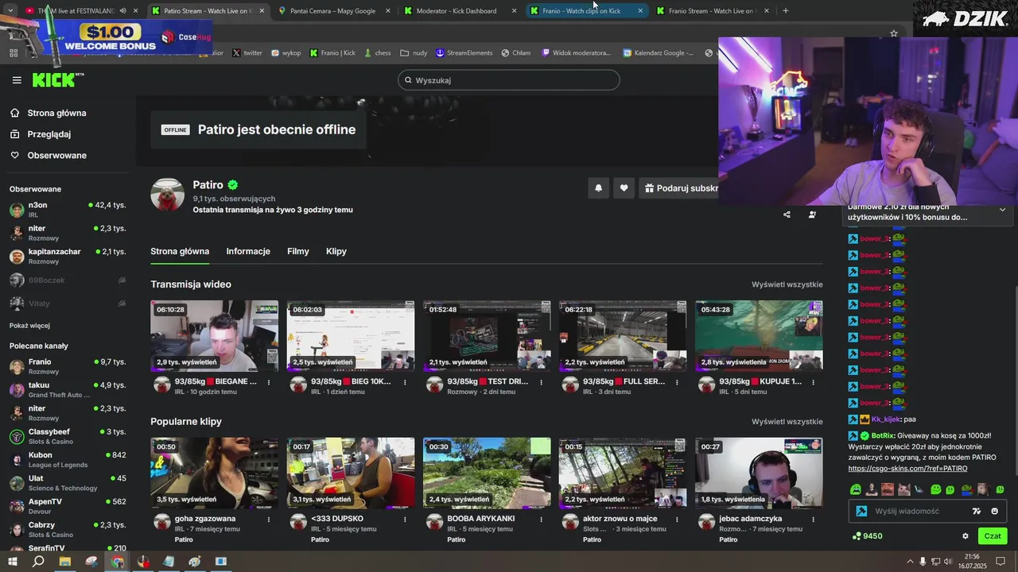Image resolution: width=1018 pixels, height=572 pixels.
Task: Open chat settings gear icon
Action: [966, 536]
